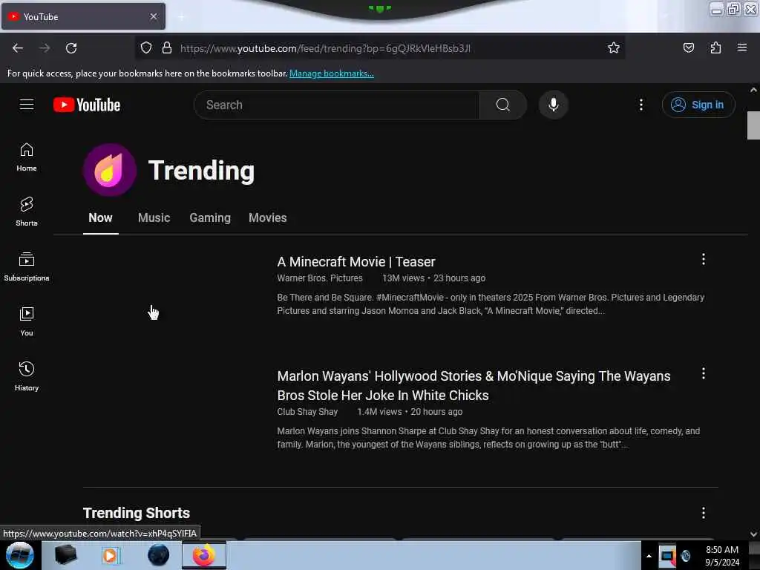Start voice search with the microphone
760x570 pixels.
point(553,105)
